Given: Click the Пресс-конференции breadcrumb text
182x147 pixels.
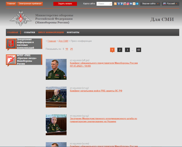Looking at the screenshot, I should pos(81,41).
